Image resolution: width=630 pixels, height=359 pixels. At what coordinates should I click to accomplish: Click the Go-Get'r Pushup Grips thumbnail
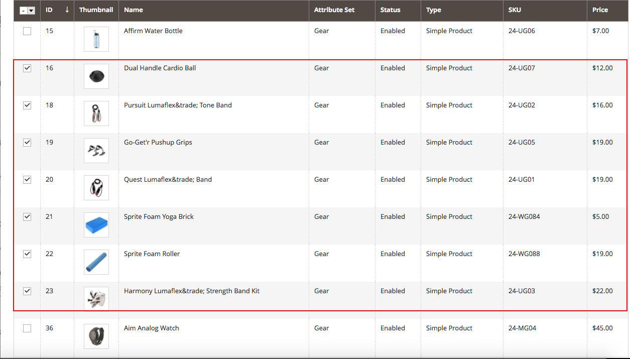coord(96,150)
